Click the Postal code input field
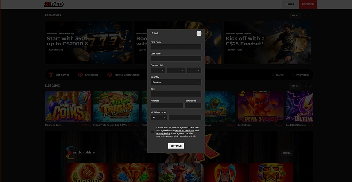352x182 pixels. point(193,106)
